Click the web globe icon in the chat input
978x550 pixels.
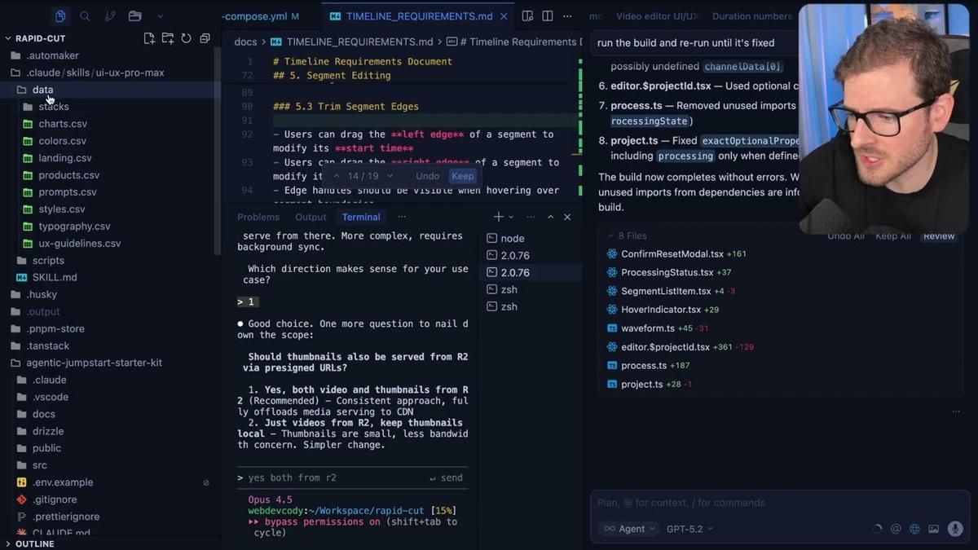tap(914, 529)
